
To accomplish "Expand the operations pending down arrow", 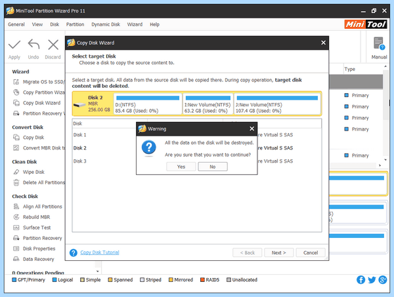I will [97, 271].
